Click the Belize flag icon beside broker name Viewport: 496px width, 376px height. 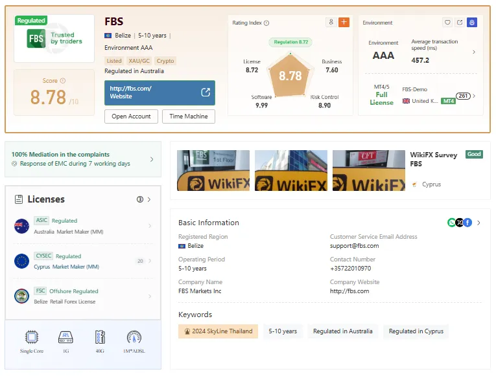(x=108, y=36)
